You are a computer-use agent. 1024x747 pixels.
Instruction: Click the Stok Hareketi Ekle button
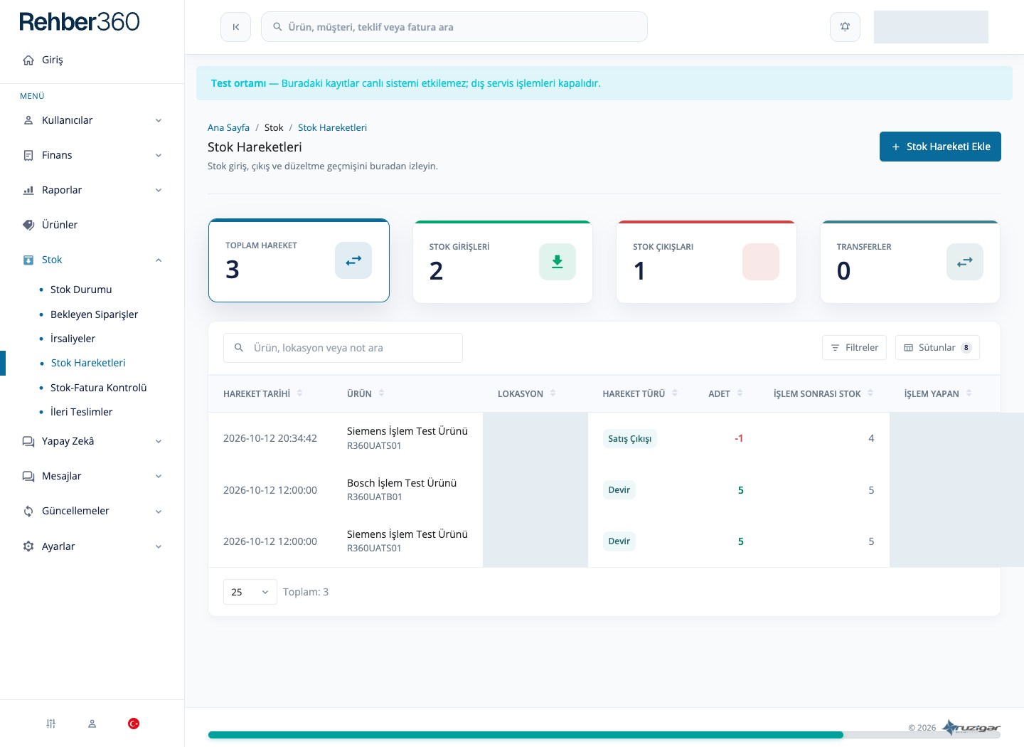coord(940,147)
